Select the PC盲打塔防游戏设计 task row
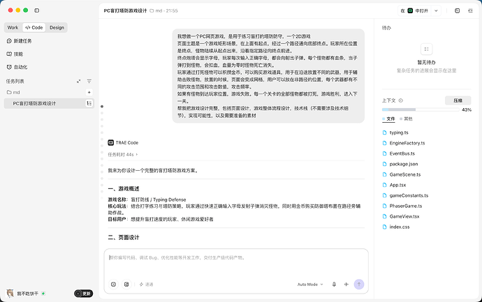This screenshot has width=482, height=302. click(49, 103)
